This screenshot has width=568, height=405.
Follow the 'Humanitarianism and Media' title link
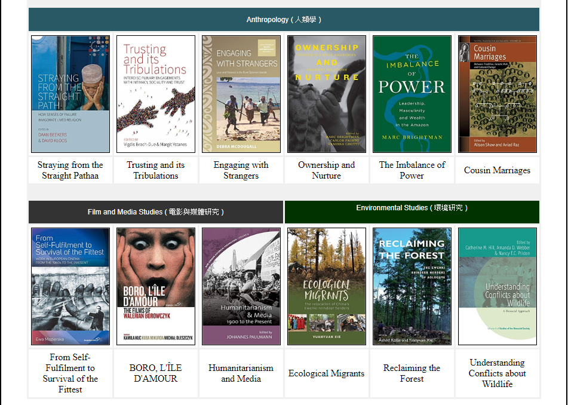(241, 373)
